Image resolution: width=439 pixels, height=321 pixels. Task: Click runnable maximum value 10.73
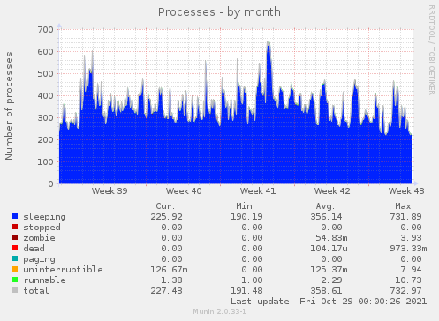click(408, 280)
